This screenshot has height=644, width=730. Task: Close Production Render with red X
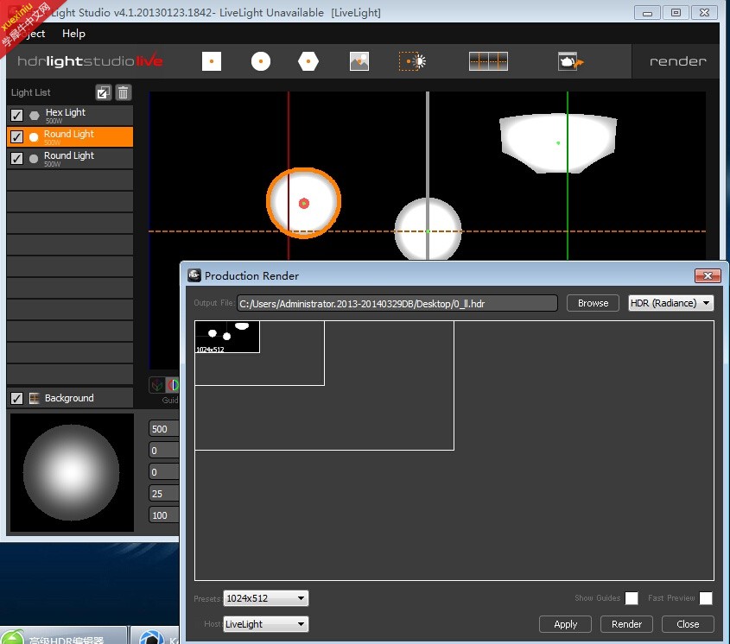click(x=708, y=275)
